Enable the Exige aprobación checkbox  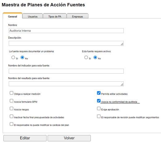point(99,108)
